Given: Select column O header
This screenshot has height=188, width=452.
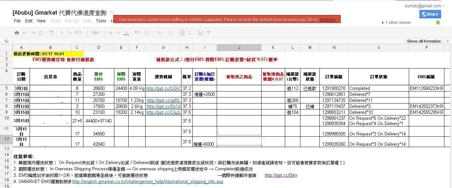Looking at the screenshot, I should 379,48.
